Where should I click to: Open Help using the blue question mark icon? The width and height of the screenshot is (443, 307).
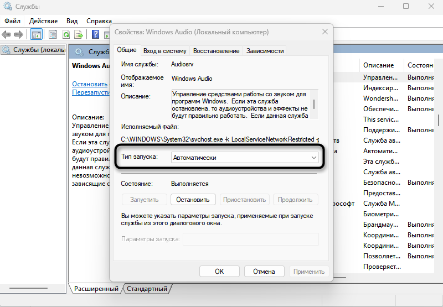point(95,34)
